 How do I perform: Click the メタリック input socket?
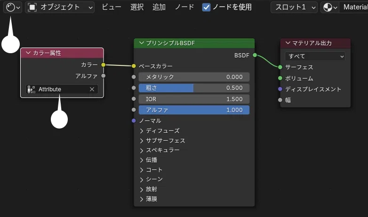coord(134,77)
